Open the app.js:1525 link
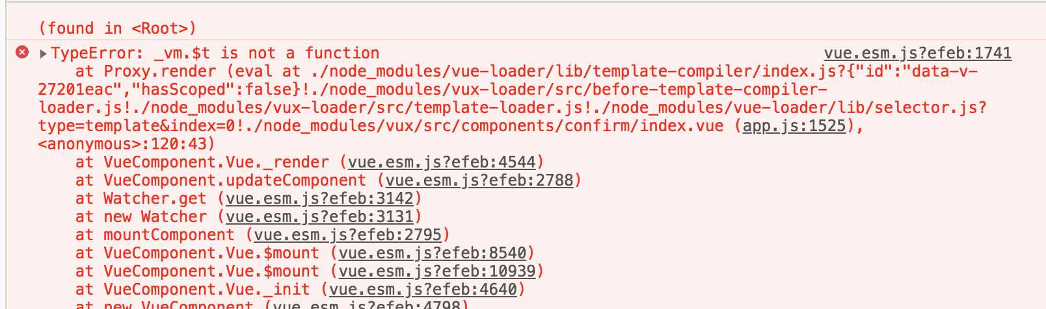Image resolution: width=1046 pixels, height=309 pixels. [794, 126]
